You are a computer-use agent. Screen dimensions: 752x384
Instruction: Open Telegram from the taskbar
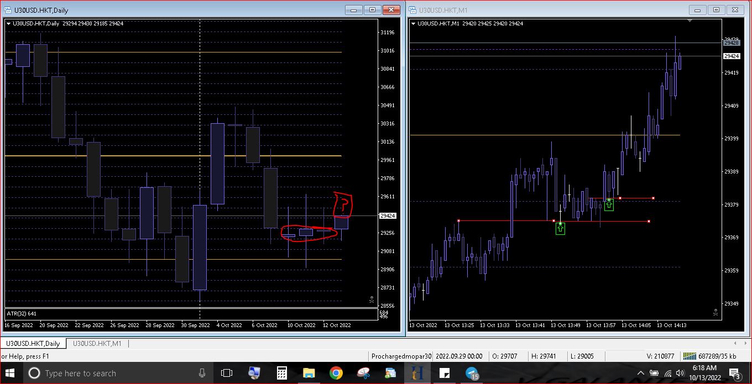472,373
